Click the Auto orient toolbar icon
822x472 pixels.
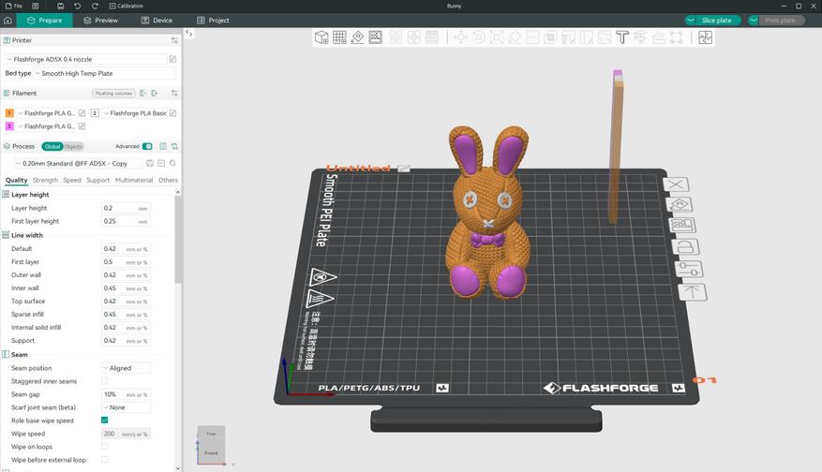[357, 37]
